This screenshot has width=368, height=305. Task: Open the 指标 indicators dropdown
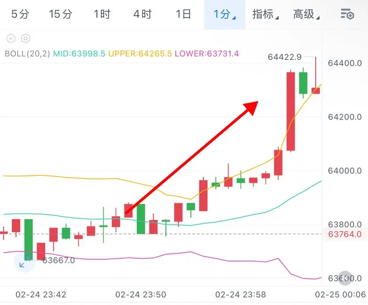(x=265, y=14)
